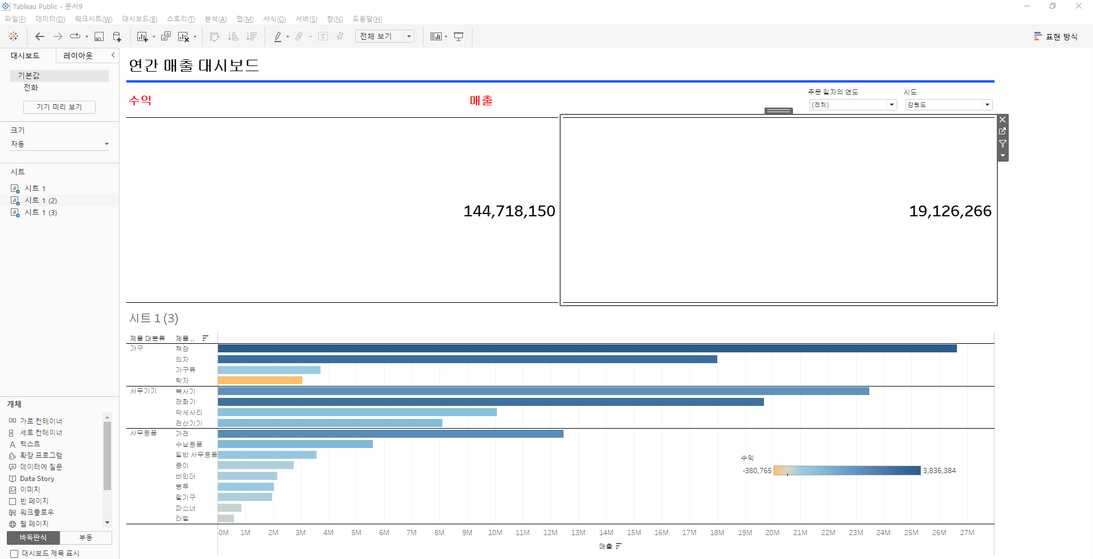This screenshot has height=559, width=1093.
Task: Click the 가로 컨테이너 object
Action: click(x=41, y=421)
